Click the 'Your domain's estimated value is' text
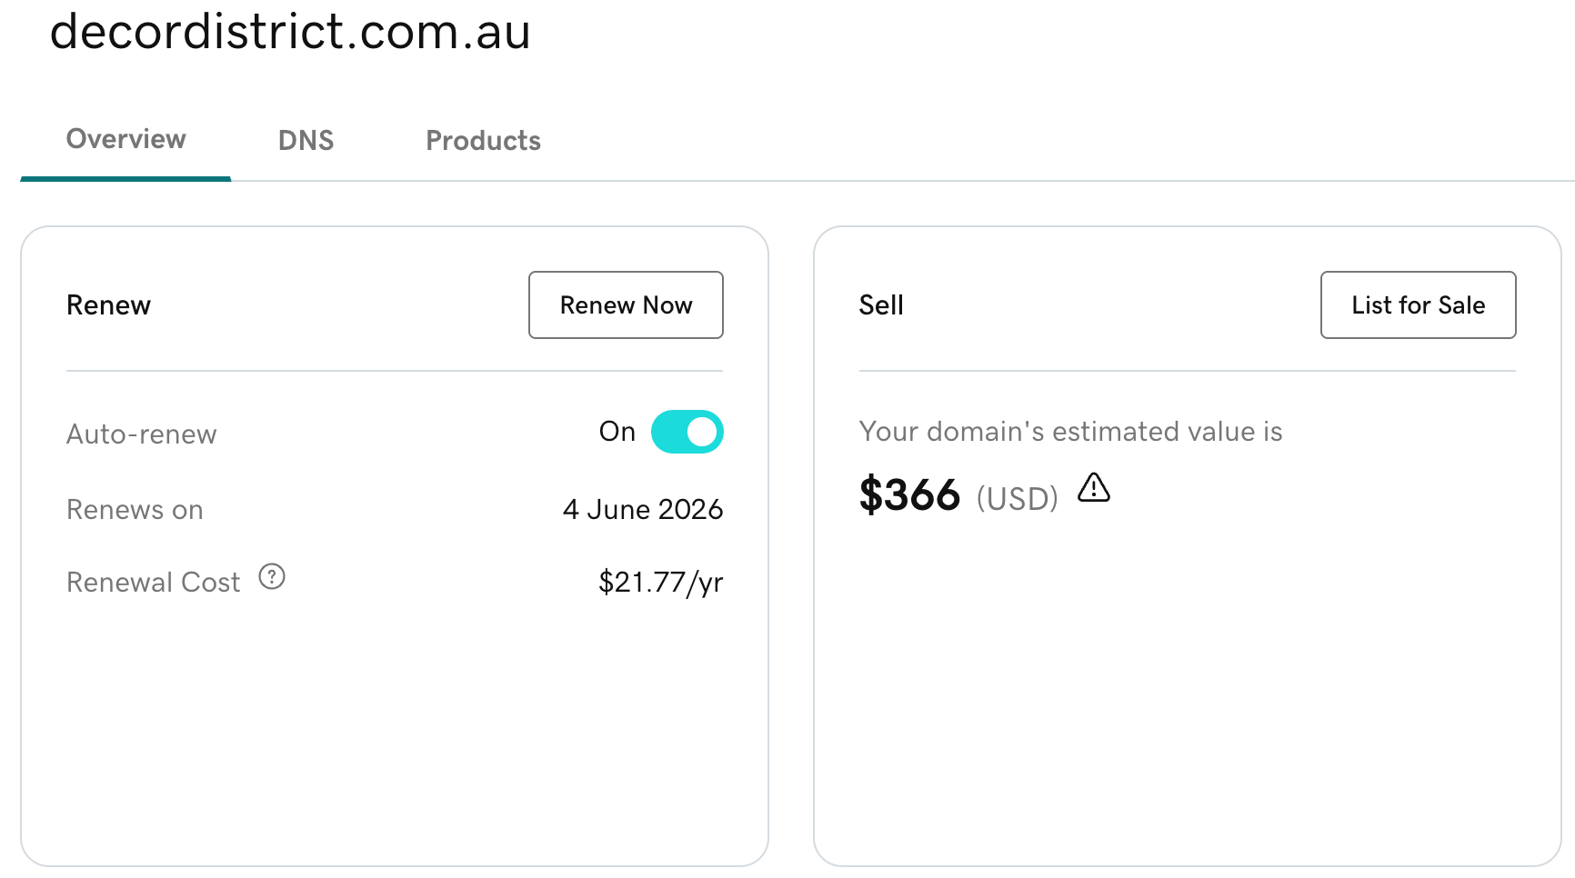This screenshot has height=878, width=1575. pyautogui.click(x=1070, y=432)
